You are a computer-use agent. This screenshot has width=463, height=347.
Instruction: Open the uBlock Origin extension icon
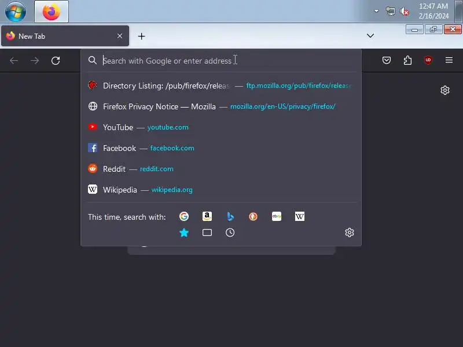(x=428, y=60)
